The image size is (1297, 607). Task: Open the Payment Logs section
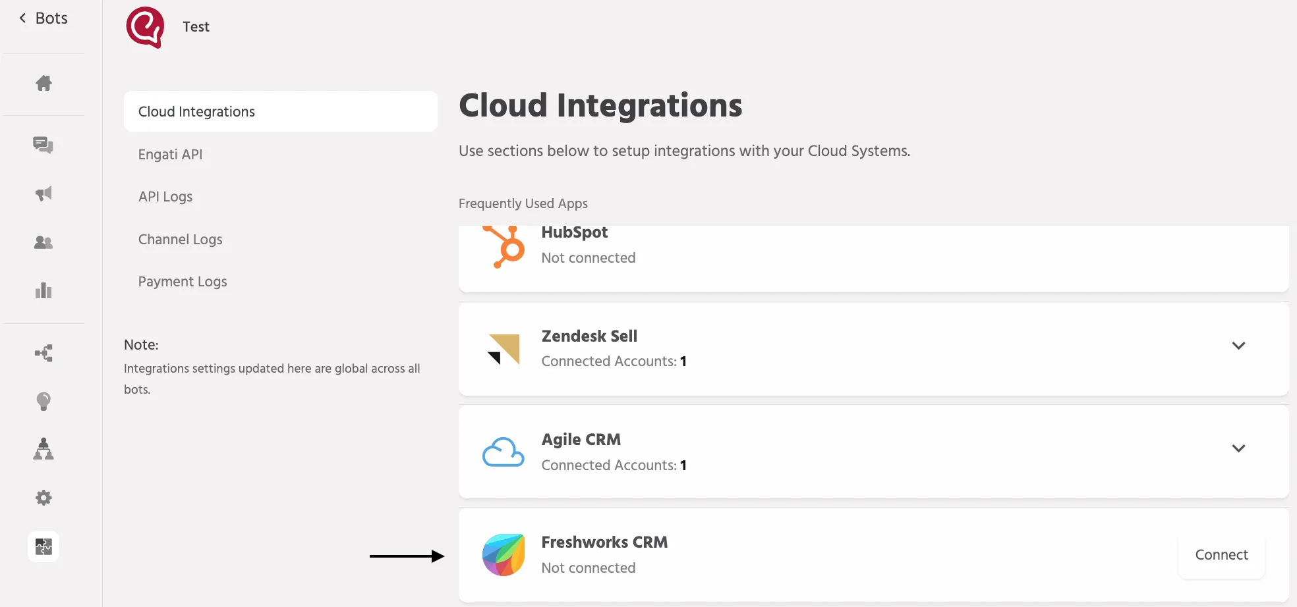pyautogui.click(x=183, y=282)
